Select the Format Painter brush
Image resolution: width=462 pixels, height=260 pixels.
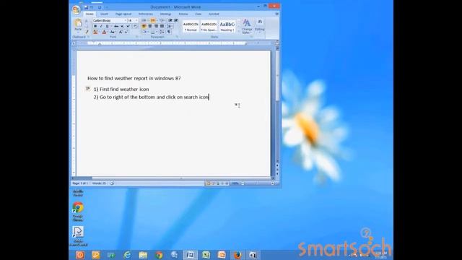(87, 32)
